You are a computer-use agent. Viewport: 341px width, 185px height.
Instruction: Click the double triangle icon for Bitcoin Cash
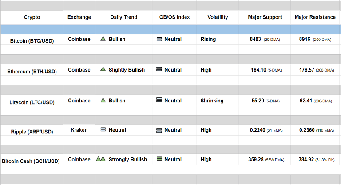101,159
